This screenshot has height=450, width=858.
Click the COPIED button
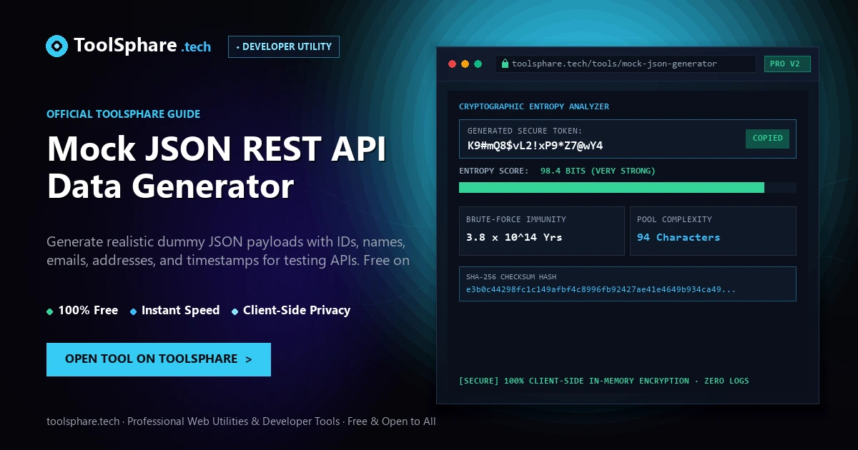point(767,139)
